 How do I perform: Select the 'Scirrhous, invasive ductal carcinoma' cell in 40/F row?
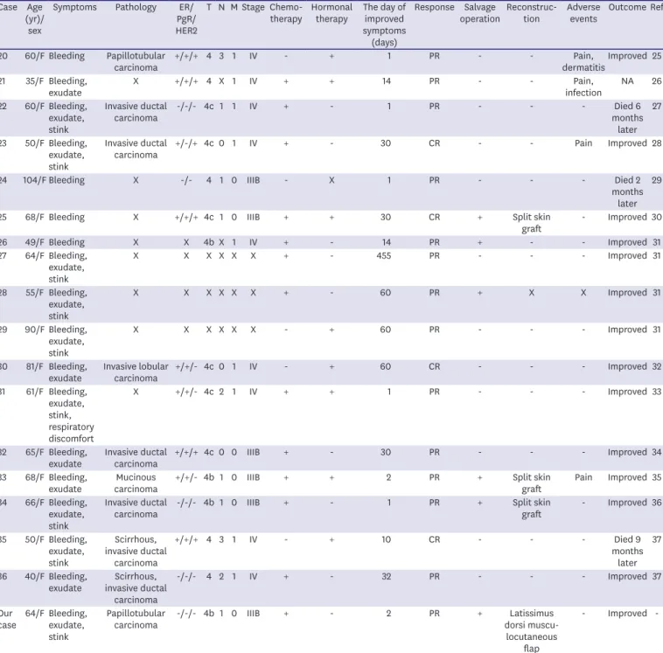[x=136, y=588]
